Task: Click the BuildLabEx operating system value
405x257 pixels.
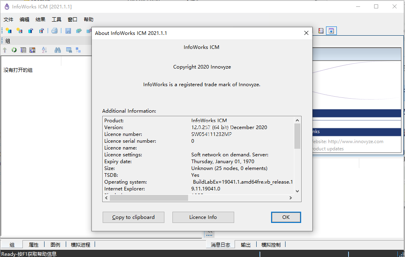Action: coord(243,182)
